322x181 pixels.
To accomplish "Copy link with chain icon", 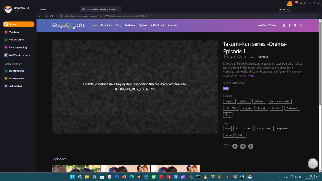I will click(x=251, y=146).
